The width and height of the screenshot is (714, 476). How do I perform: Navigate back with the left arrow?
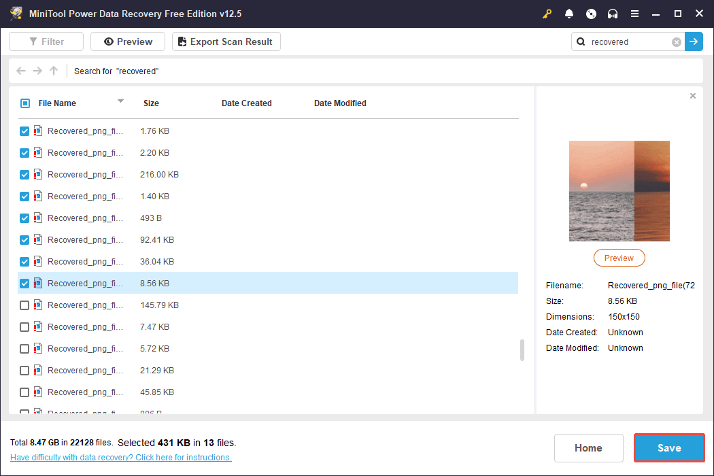click(21, 71)
